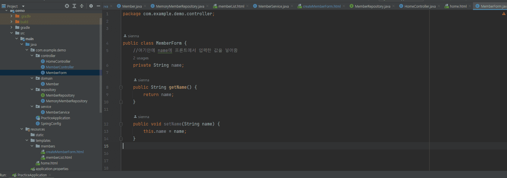Select MemberForm in project tree

point(56,73)
